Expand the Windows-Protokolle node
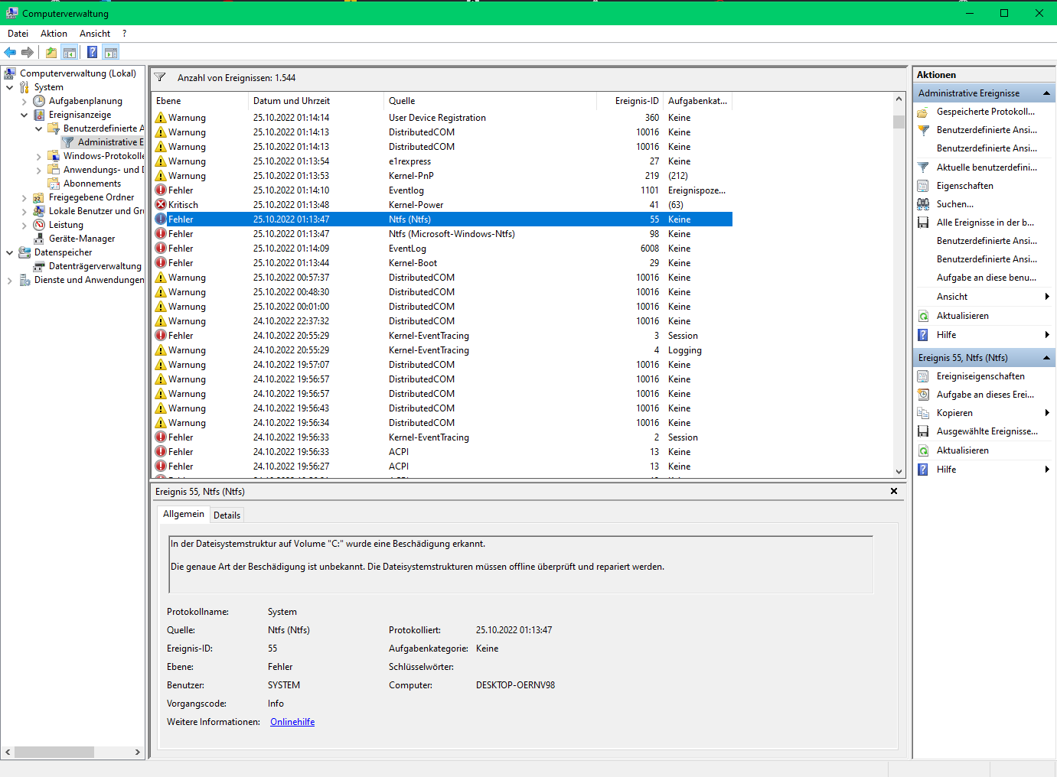 39,156
